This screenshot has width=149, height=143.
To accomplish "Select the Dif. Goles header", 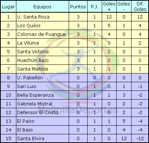I will pos(140,7).
